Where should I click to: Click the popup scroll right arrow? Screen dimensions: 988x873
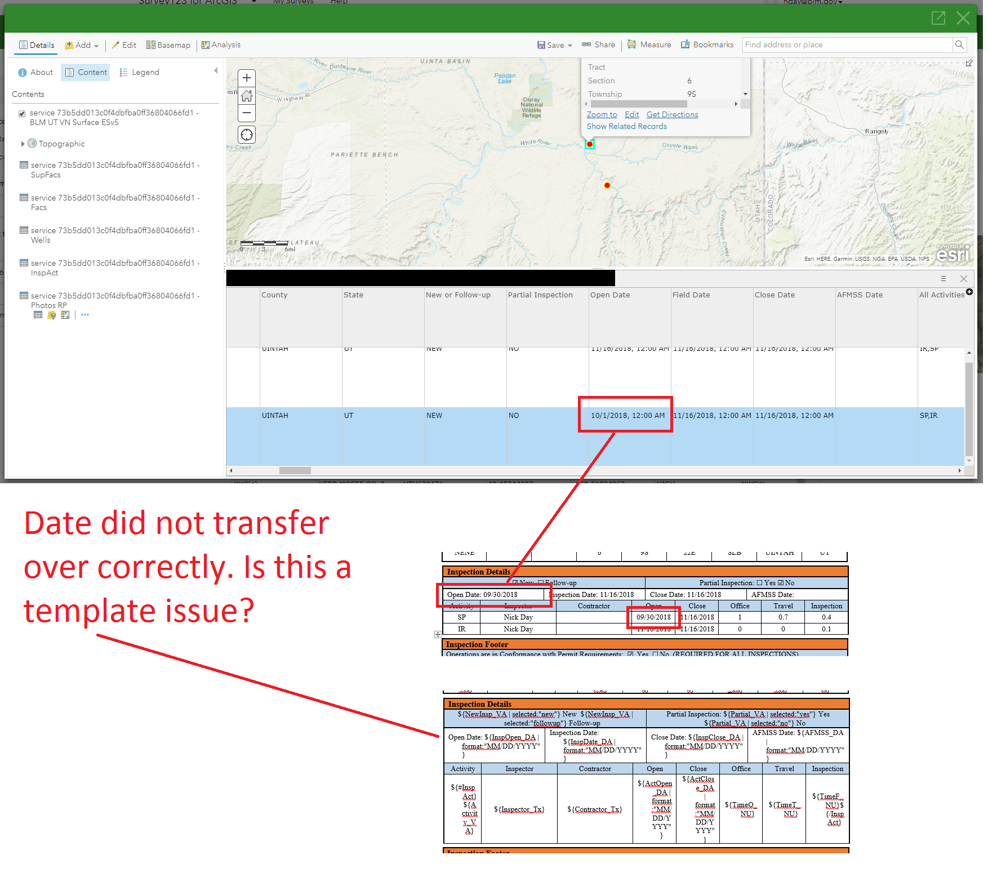[736, 104]
